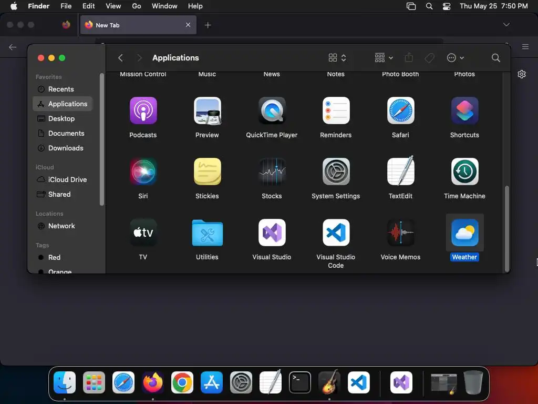Select Shared in Finder sidebar
Image resolution: width=538 pixels, height=404 pixels.
coord(63,195)
